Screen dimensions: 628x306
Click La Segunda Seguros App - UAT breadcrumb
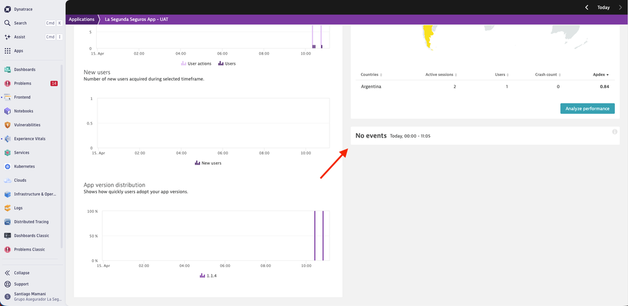pyautogui.click(x=136, y=19)
